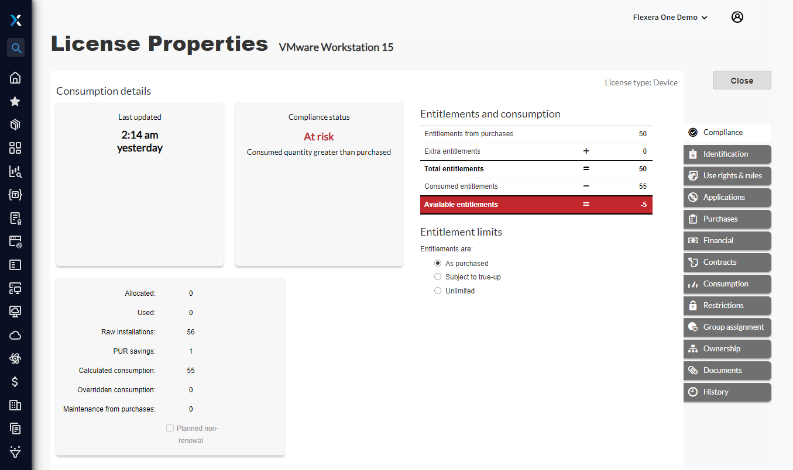Open the star favorites icon
The image size is (793, 470).
point(16,101)
